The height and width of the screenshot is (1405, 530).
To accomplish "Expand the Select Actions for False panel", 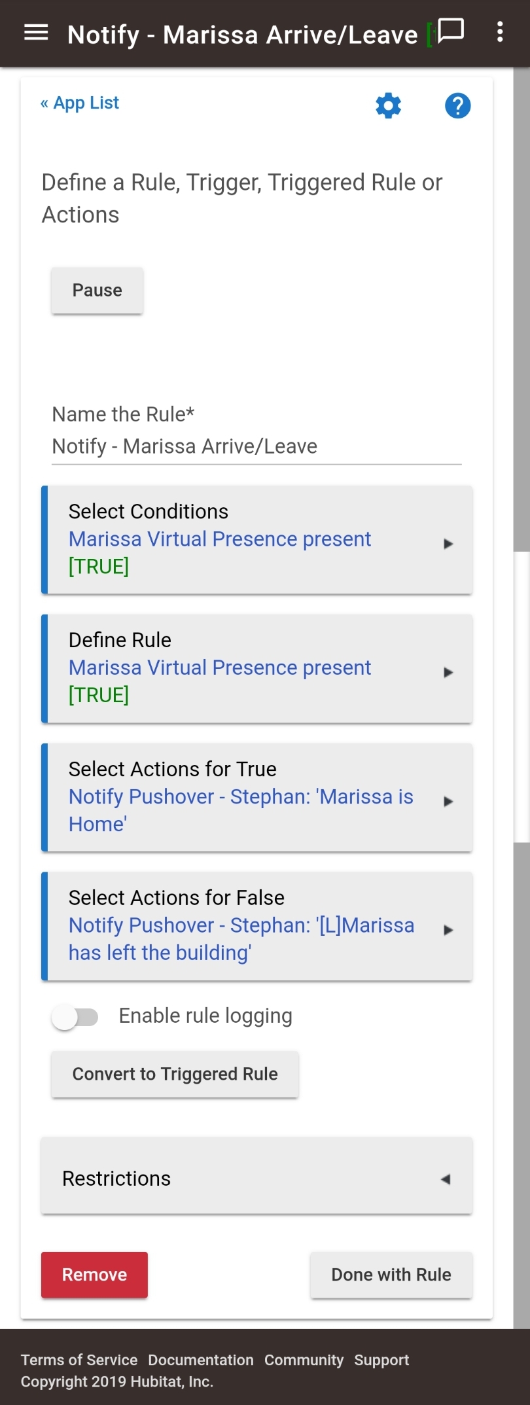I will click(x=256, y=926).
